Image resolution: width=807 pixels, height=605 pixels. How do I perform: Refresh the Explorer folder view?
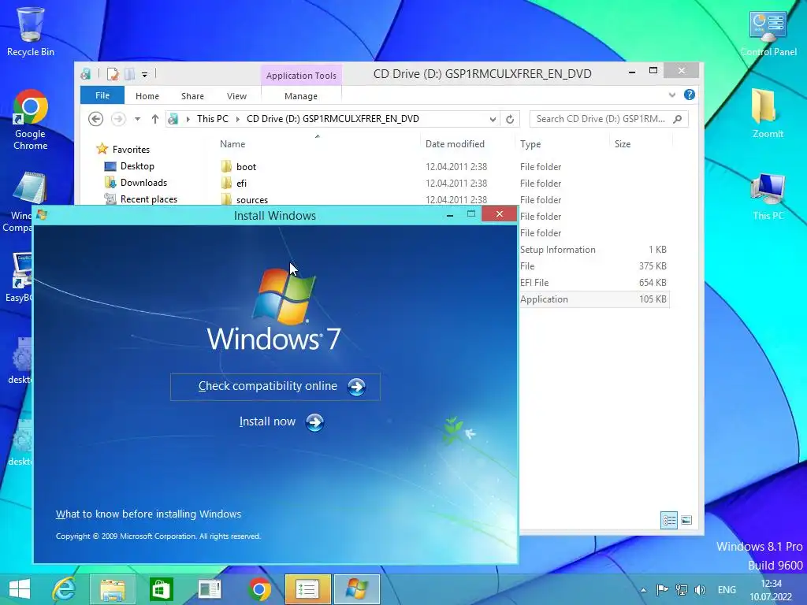click(x=510, y=120)
